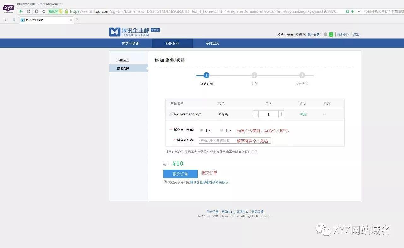Click the lightning speed-mode icon
This screenshot has width=404, height=248.
tap(353, 11)
